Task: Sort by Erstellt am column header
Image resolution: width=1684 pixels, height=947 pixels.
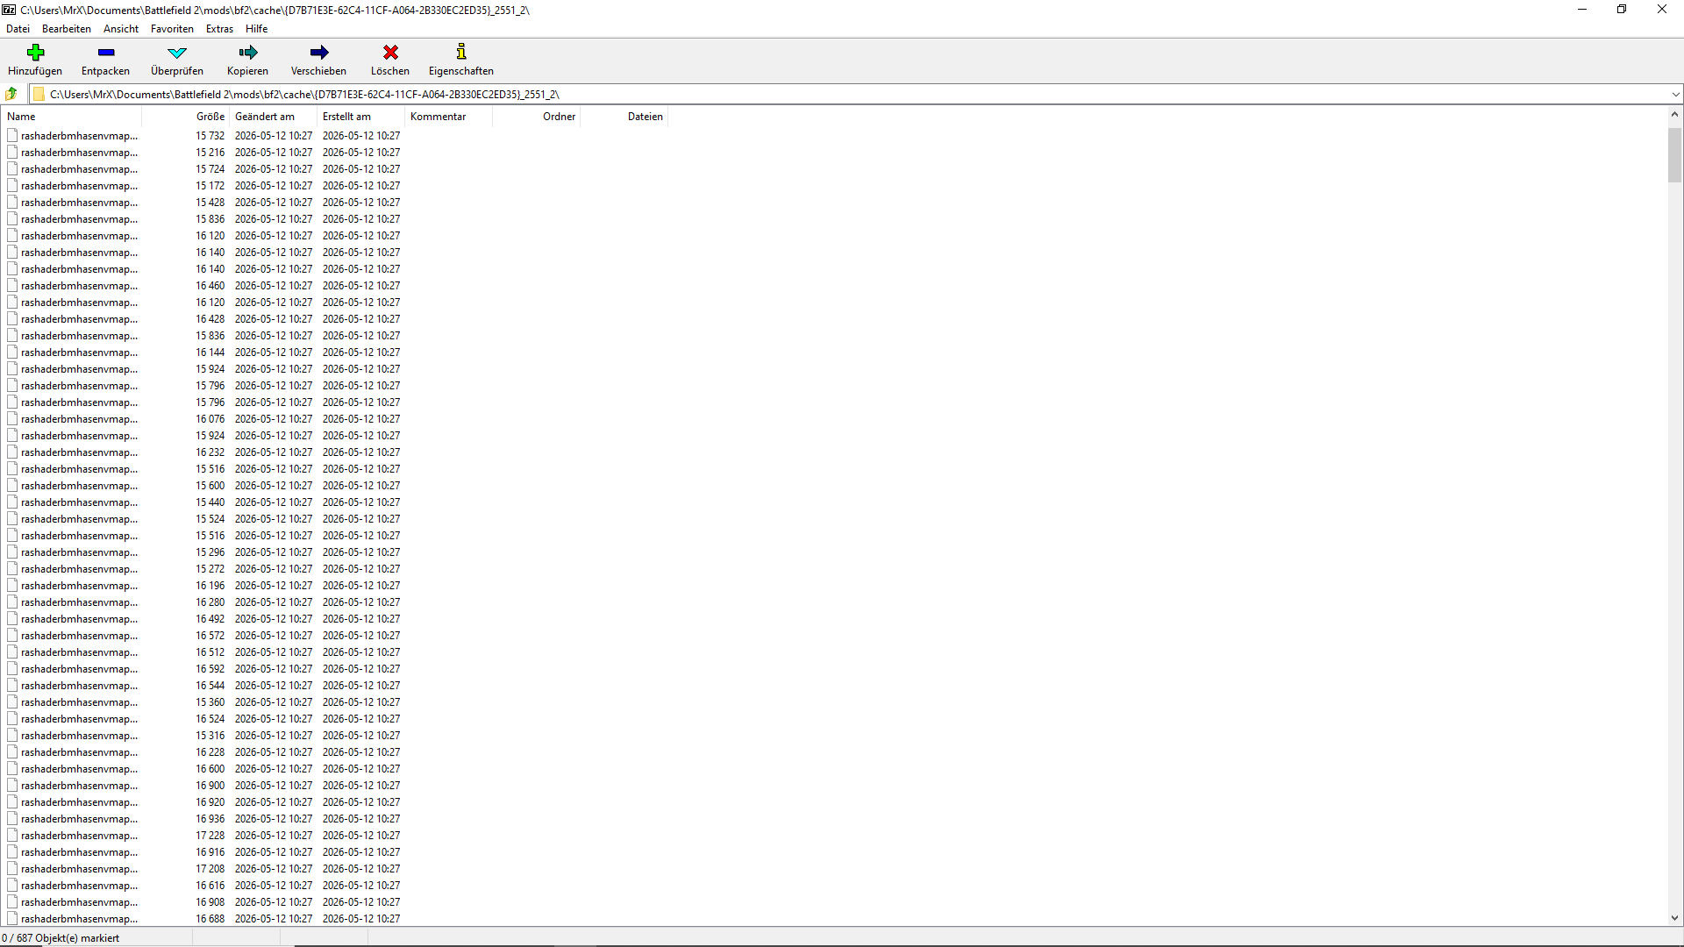Action: pyautogui.click(x=360, y=117)
